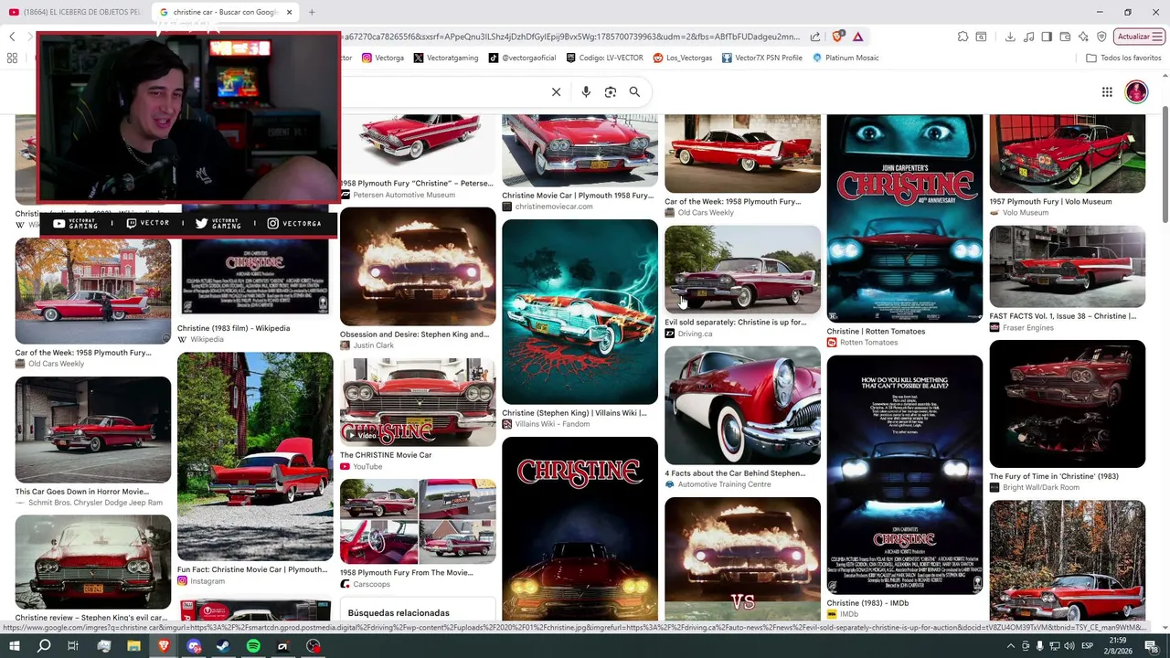Open the Windows notification center
The image size is (1170, 658).
1151,646
